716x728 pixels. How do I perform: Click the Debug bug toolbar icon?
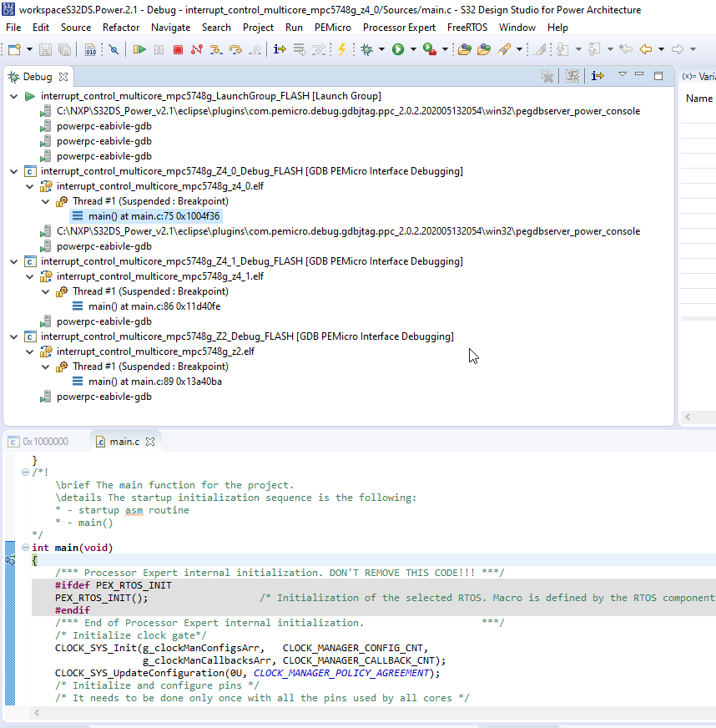pos(367,49)
